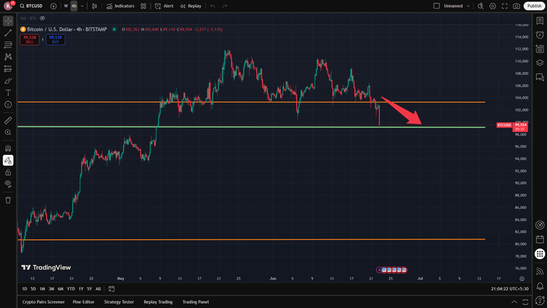The image size is (547, 308).
Task: Switch to the Strategy Tester tab
Action: click(x=119, y=302)
